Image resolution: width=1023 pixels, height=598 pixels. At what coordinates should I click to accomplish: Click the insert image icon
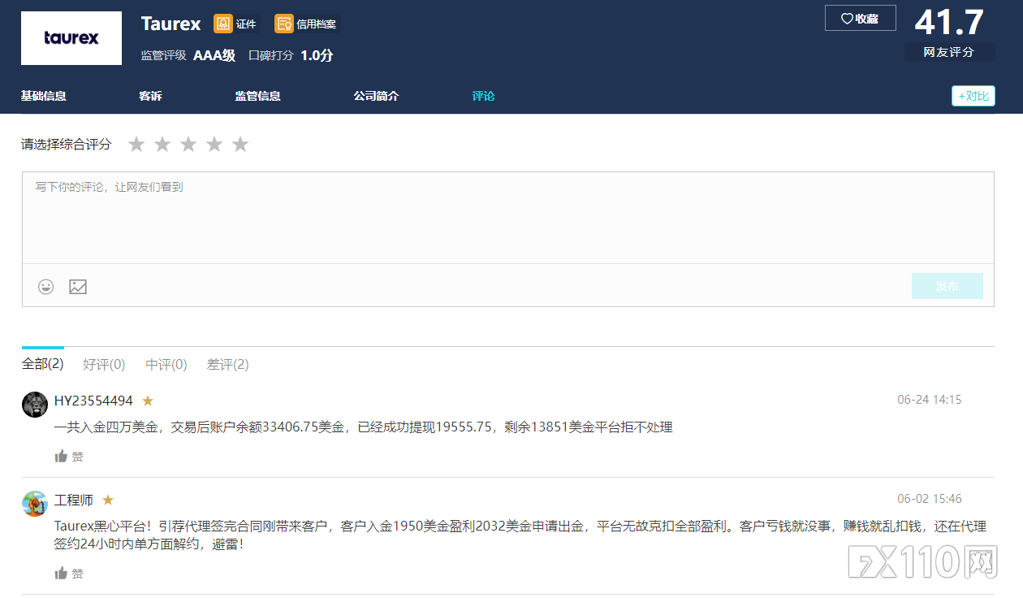click(78, 286)
